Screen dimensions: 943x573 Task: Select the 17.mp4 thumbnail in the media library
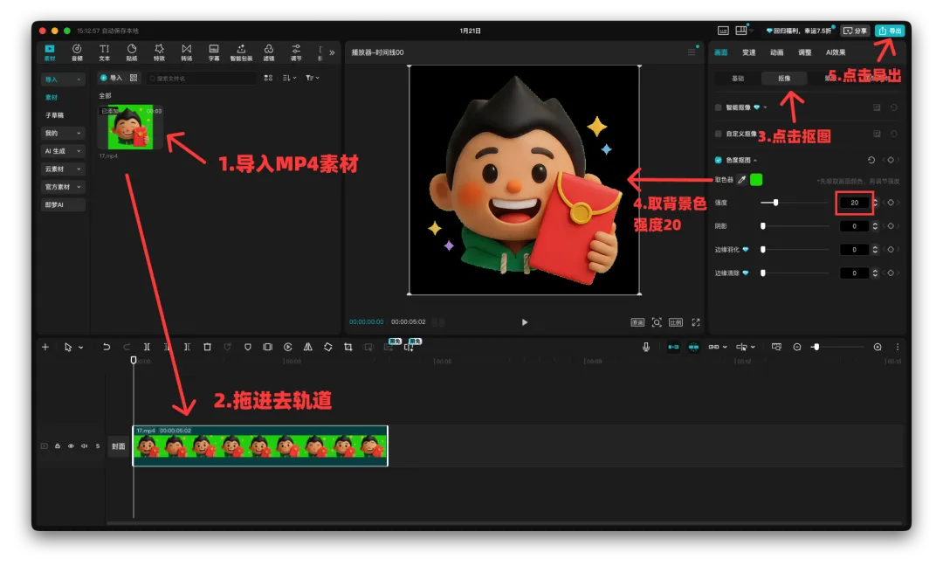click(129, 126)
